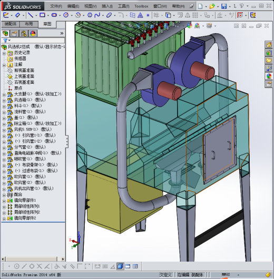This screenshot has width=274, height=279.
Task: Expand the 除尘箱<1> component node
Action: pos(4,124)
